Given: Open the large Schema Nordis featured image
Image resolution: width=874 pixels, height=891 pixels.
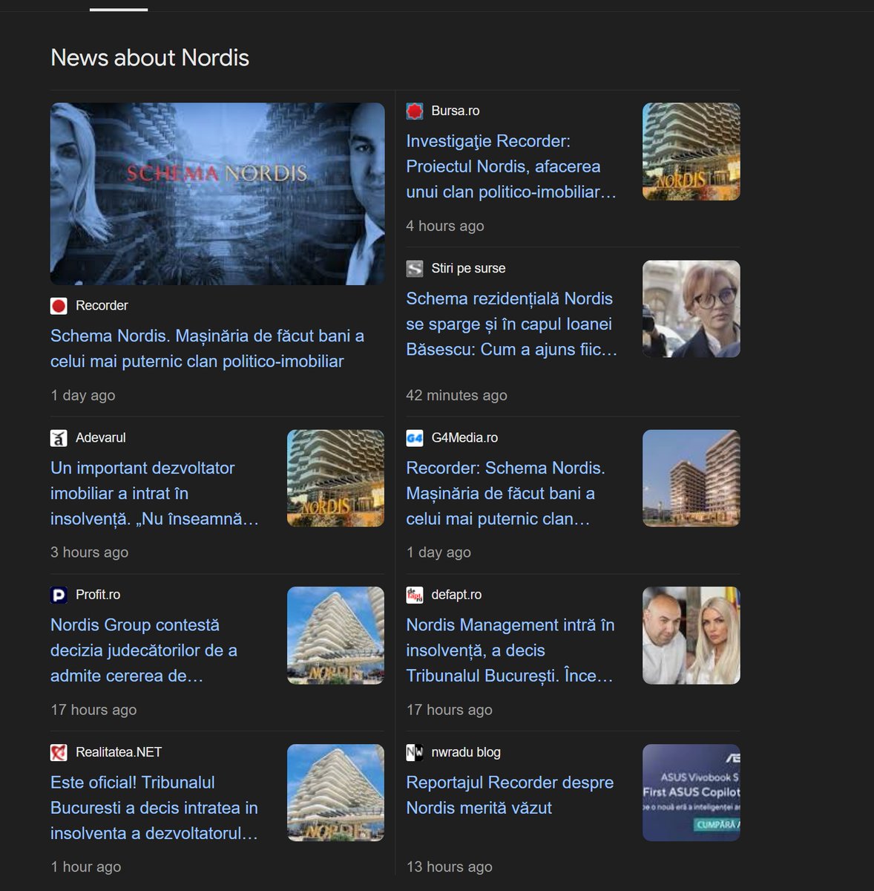Looking at the screenshot, I should tap(217, 194).
